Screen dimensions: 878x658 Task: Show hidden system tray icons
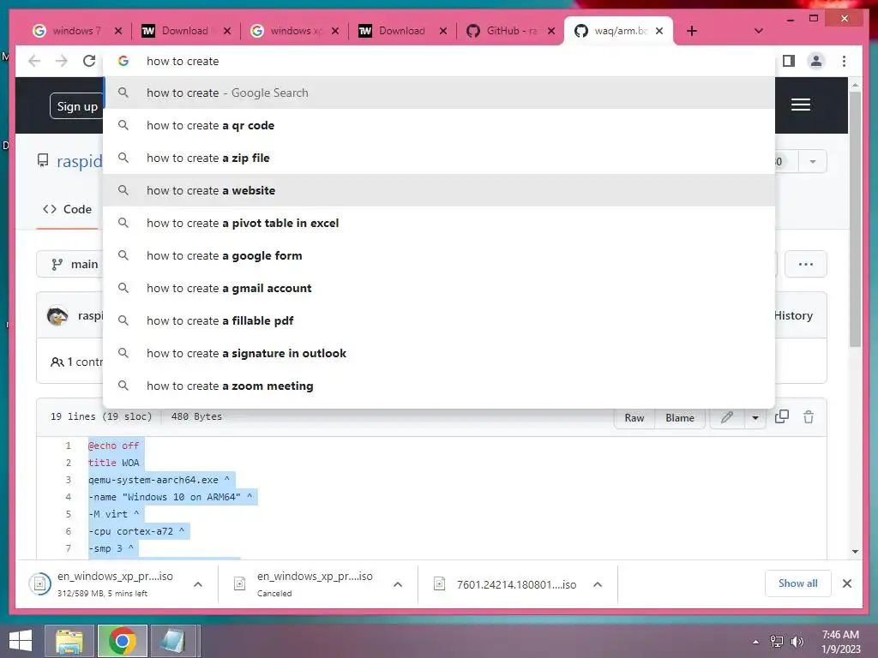pos(756,642)
